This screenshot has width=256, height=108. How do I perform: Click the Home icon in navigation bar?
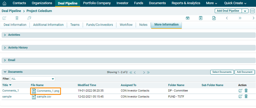(x=4, y=3)
